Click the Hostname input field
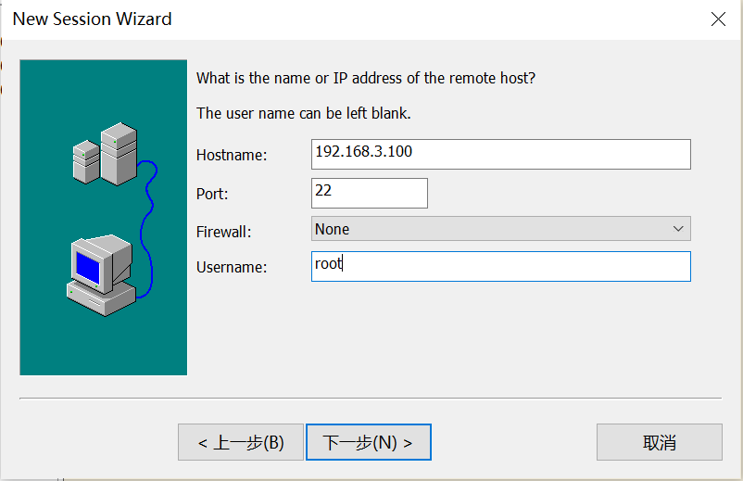This screenshot has height=481, width=743. [x=501, y=154]
